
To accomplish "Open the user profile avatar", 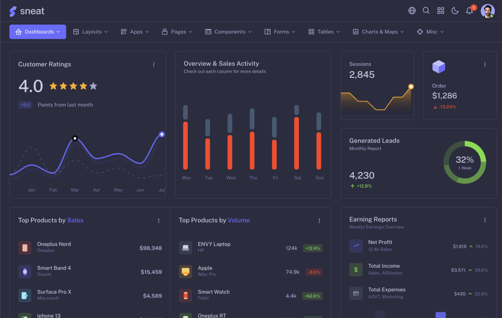I will coord(488,10).
